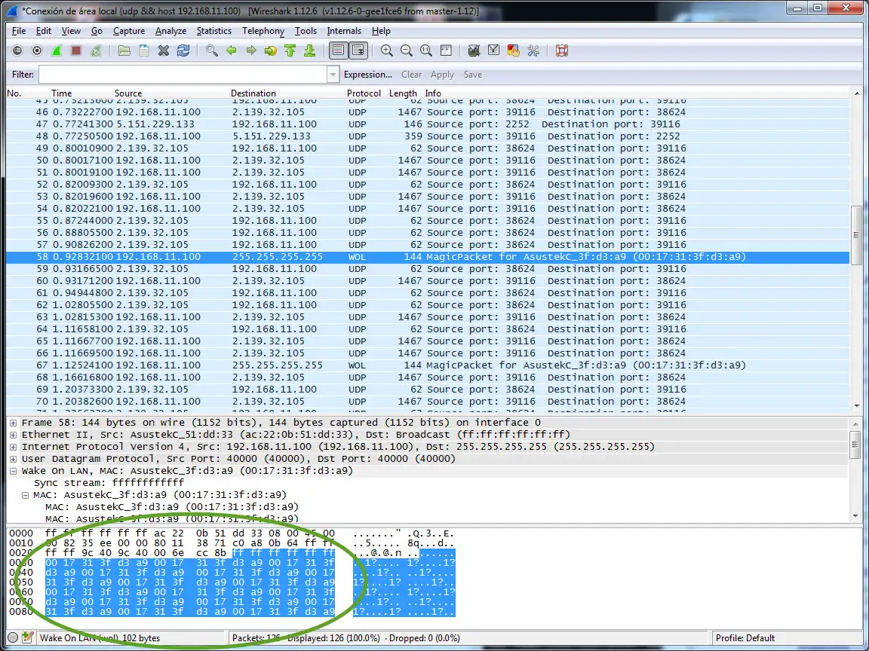The image size is (869, 651).
Task: Save the capture file icon
Action: point(143,51)
